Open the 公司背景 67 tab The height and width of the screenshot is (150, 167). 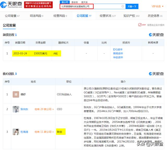point(12,16)
